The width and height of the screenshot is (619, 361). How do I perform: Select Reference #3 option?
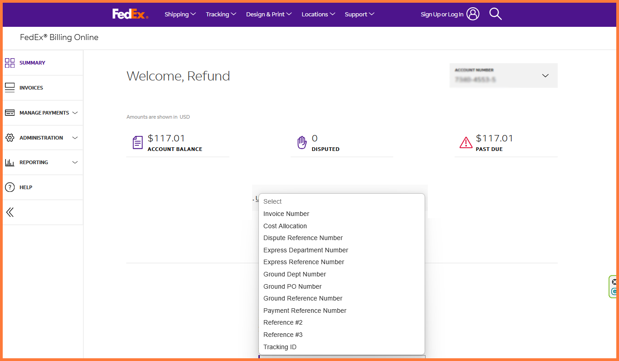(342, 335)
